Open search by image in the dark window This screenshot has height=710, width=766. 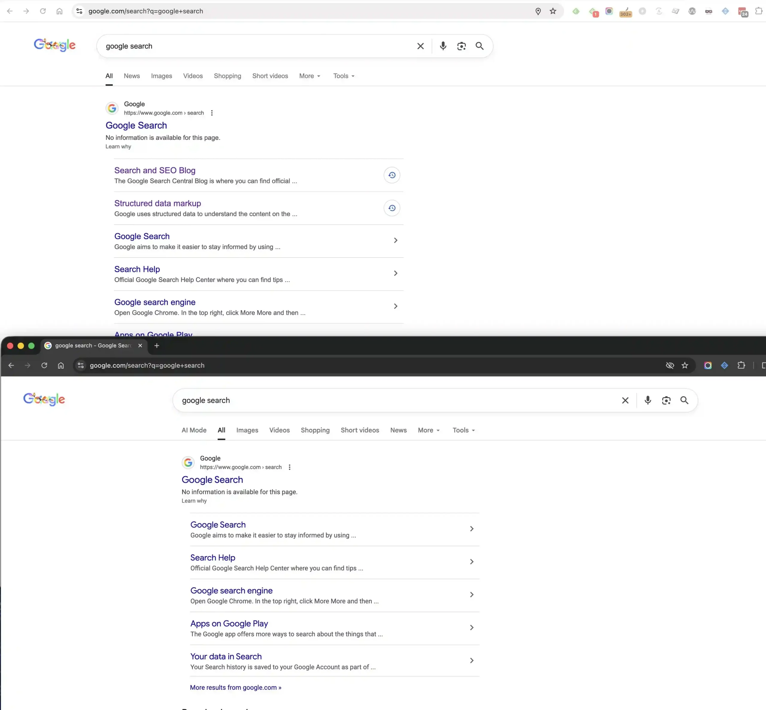coord(666,400)
